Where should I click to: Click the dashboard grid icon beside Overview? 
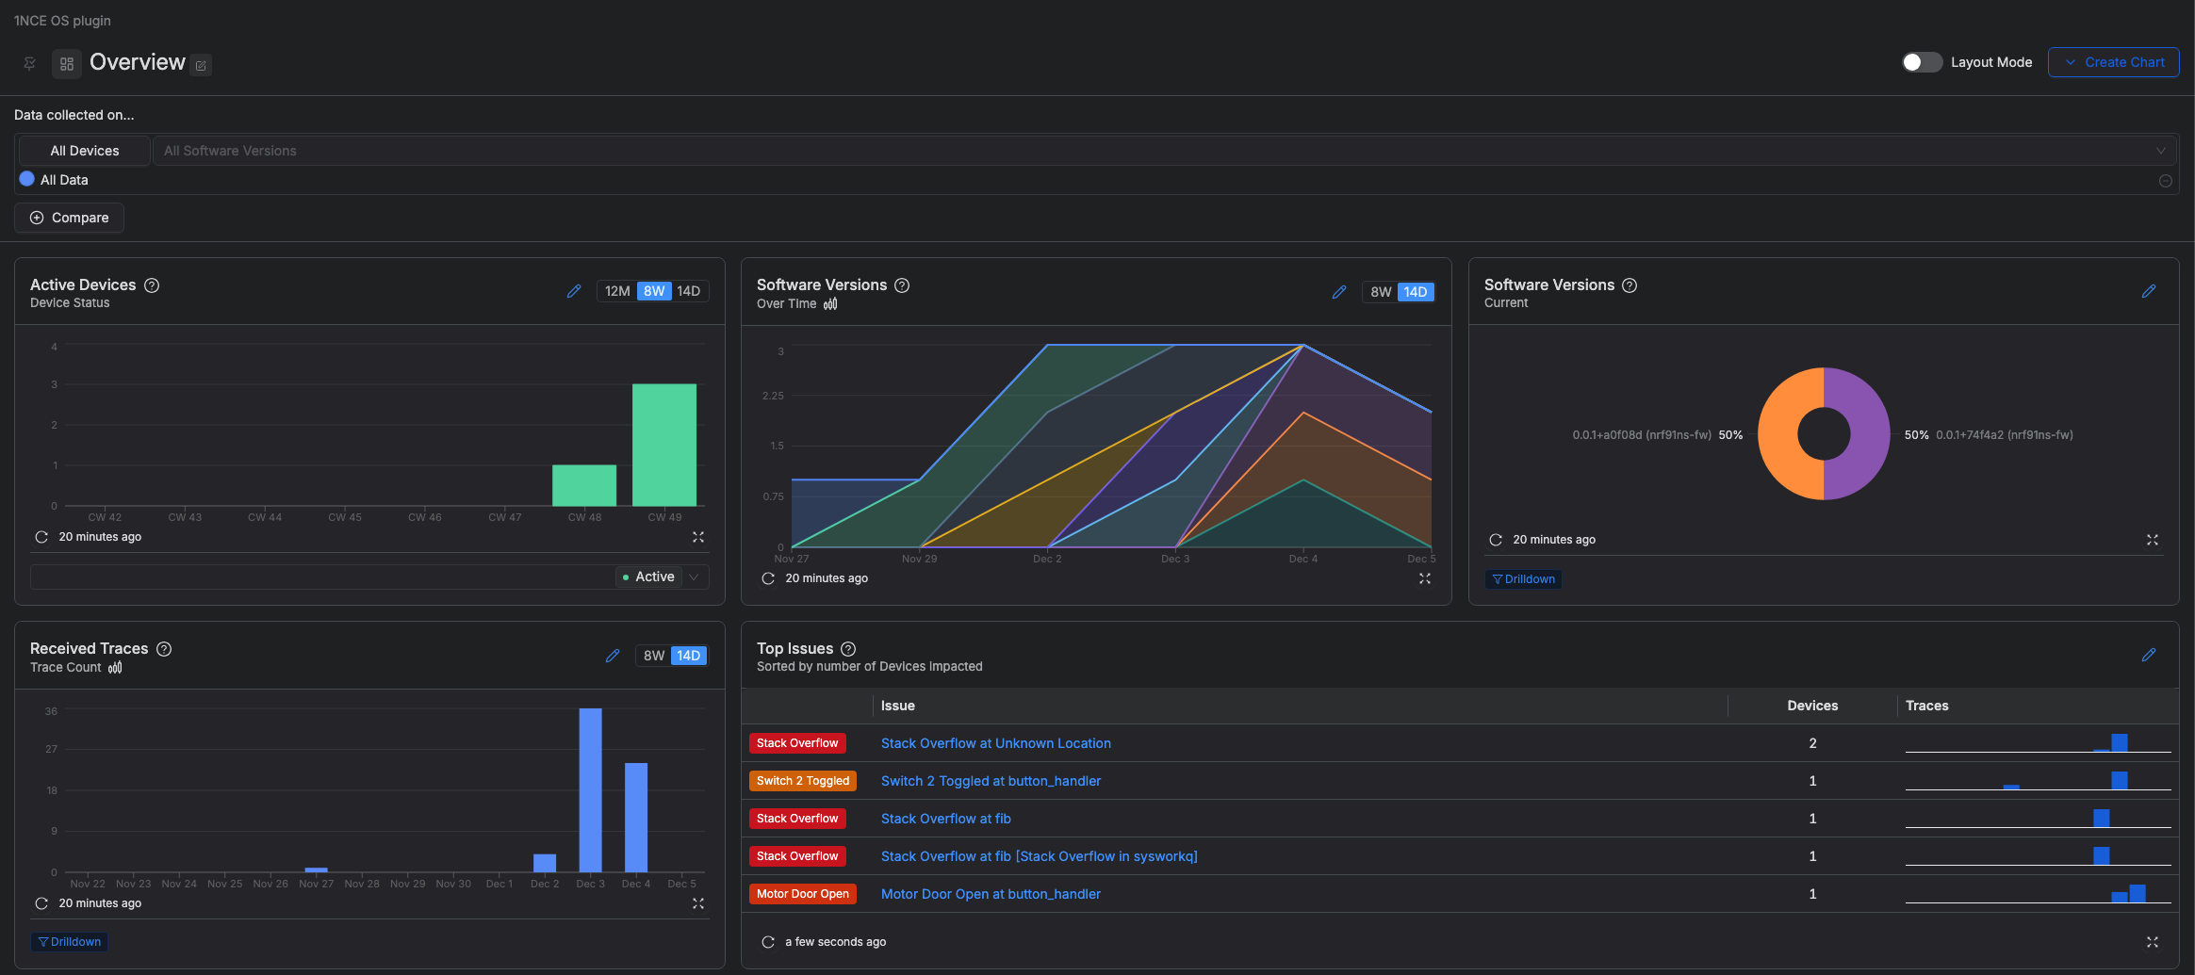click(67, 64)
